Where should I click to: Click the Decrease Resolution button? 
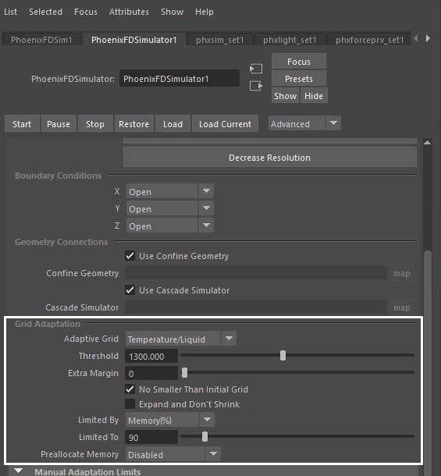pyautogui.click(x=270, y=158)
